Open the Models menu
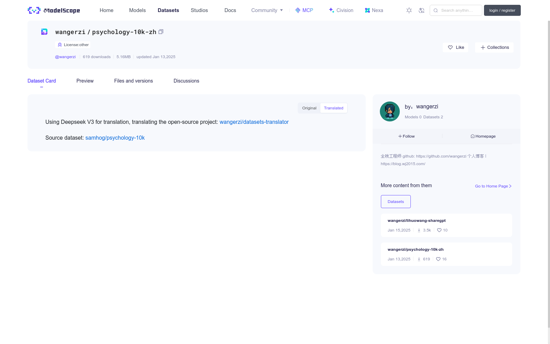The image size is (550, 344). click(x=137, y=10)
